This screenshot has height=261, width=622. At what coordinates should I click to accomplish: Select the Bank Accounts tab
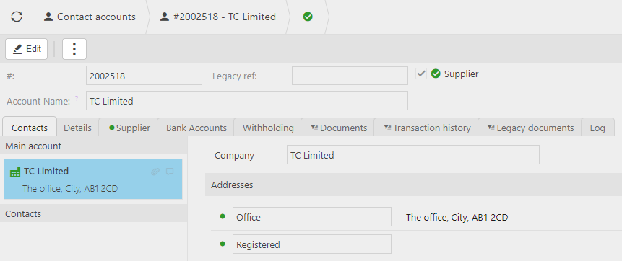196,128
